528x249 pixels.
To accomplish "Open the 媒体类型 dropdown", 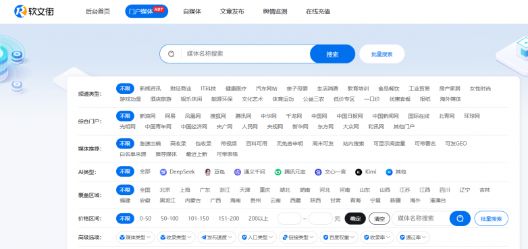I will (x=135, y=238).
